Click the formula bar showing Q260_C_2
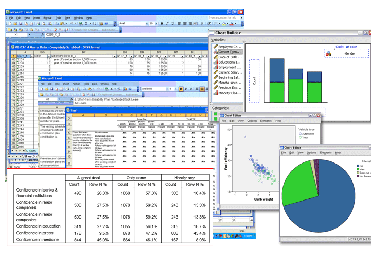This screenshot has height=254, width=371. click(x=79, y=35)
